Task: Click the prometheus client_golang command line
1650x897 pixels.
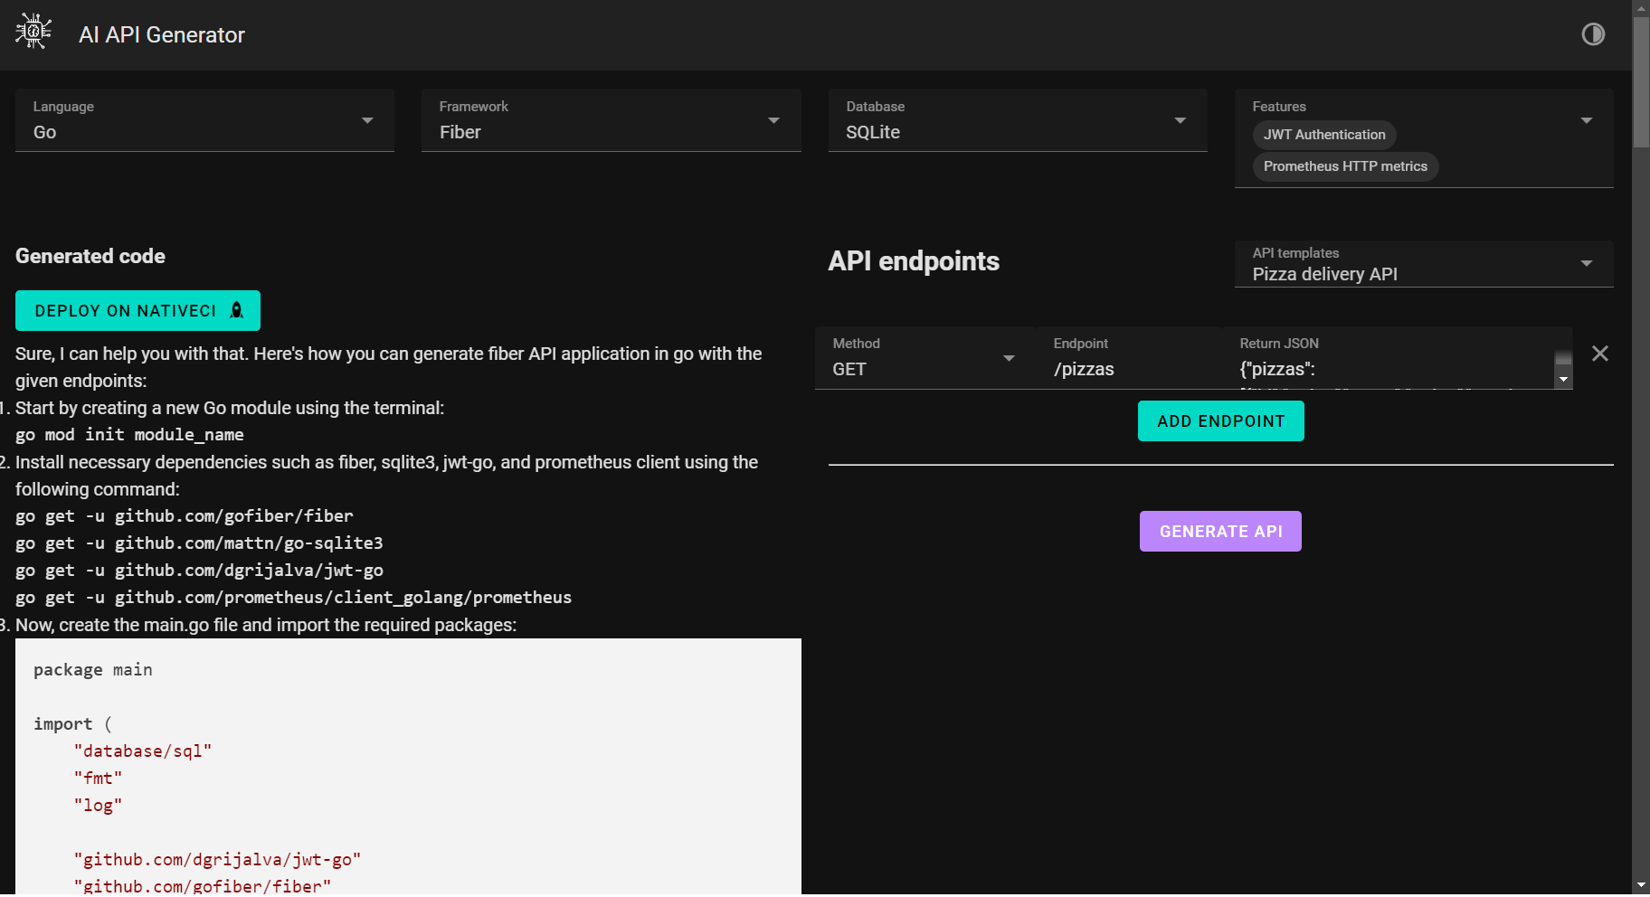Action: tap(293, 598)
